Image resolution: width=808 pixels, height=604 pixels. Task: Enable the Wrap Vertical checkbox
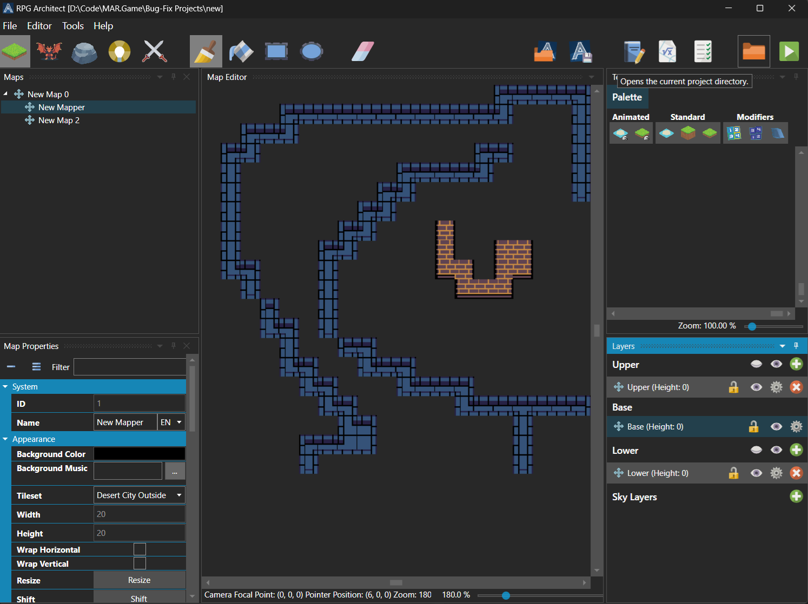point(140,563)
